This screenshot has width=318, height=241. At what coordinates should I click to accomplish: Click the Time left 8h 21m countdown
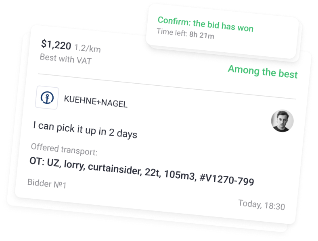point(185,33)
